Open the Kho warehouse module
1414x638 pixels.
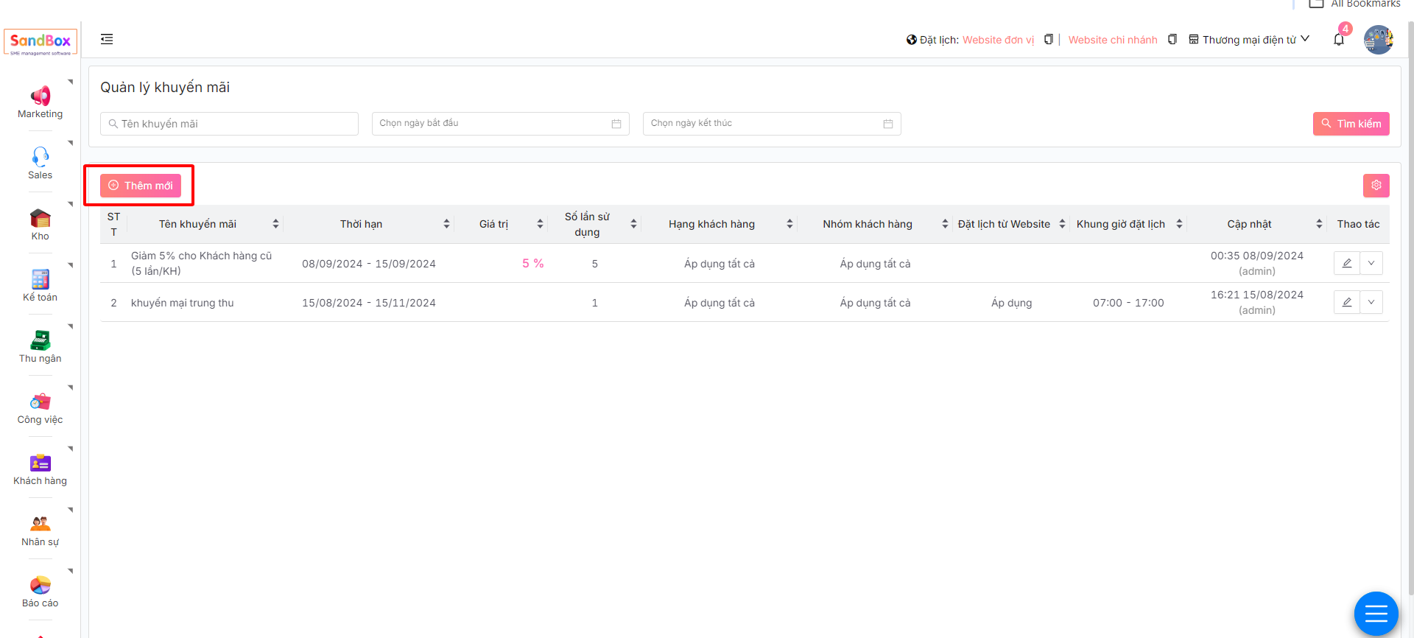click(40, 218)
